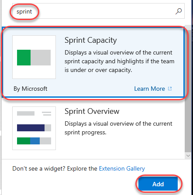Click the dark blue bar in Sprint Overview icon
The image size is (193, 195).
point(31,128)
